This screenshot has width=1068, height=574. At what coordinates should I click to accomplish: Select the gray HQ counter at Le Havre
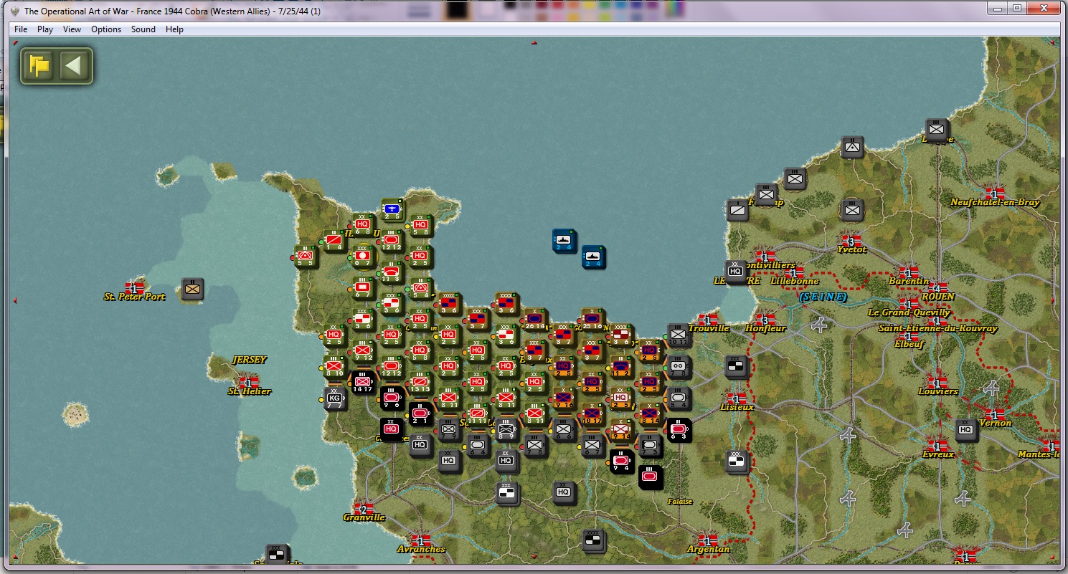pyautogui.click(x=736, y=272)
